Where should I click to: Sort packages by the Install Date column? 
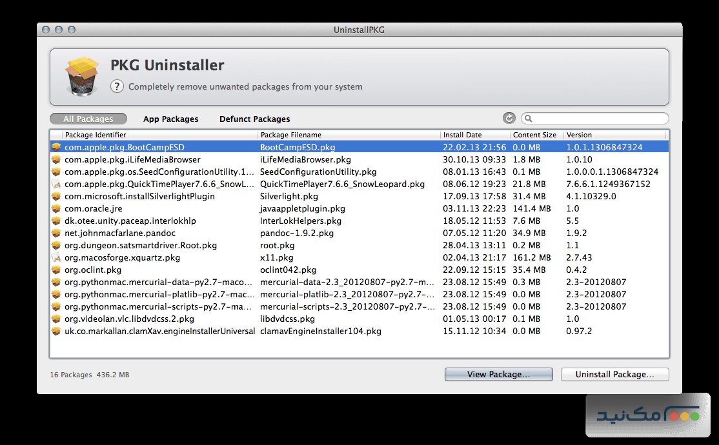(463, 135)
